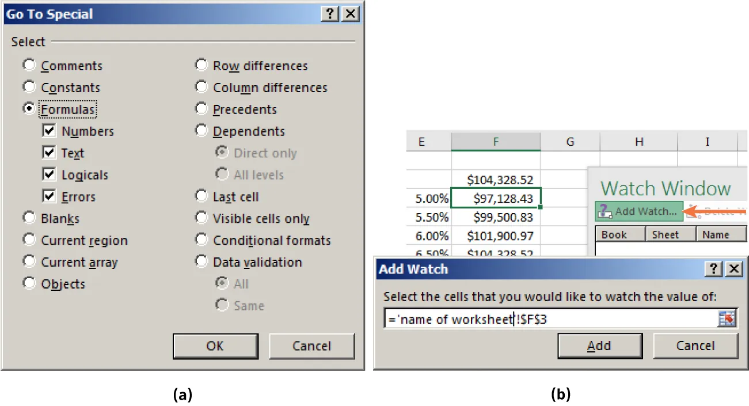Disable the Errors checkbox
The width and height of the screenshot is (749, 406).
coord(49,196)
